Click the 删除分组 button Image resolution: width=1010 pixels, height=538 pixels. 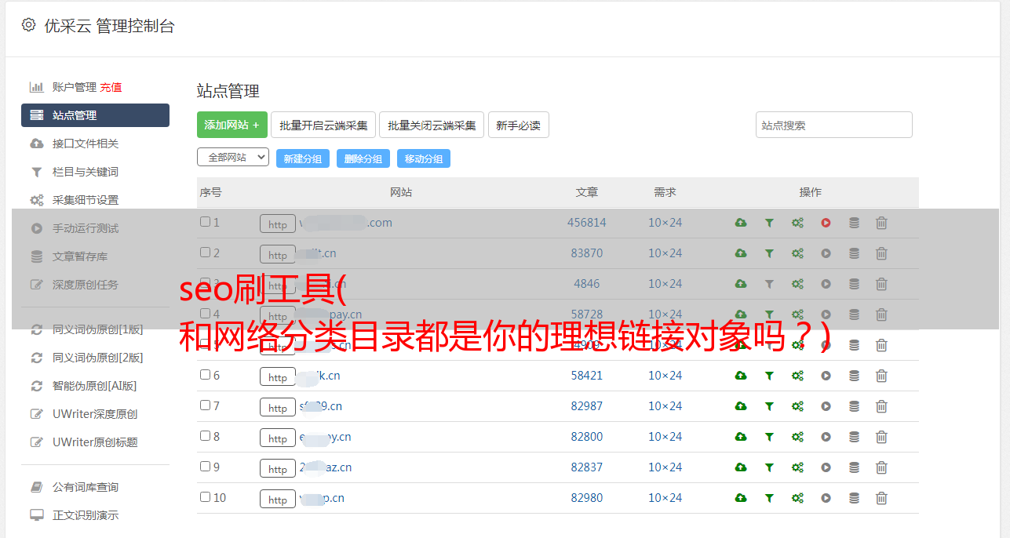click(x=363, y=158)
